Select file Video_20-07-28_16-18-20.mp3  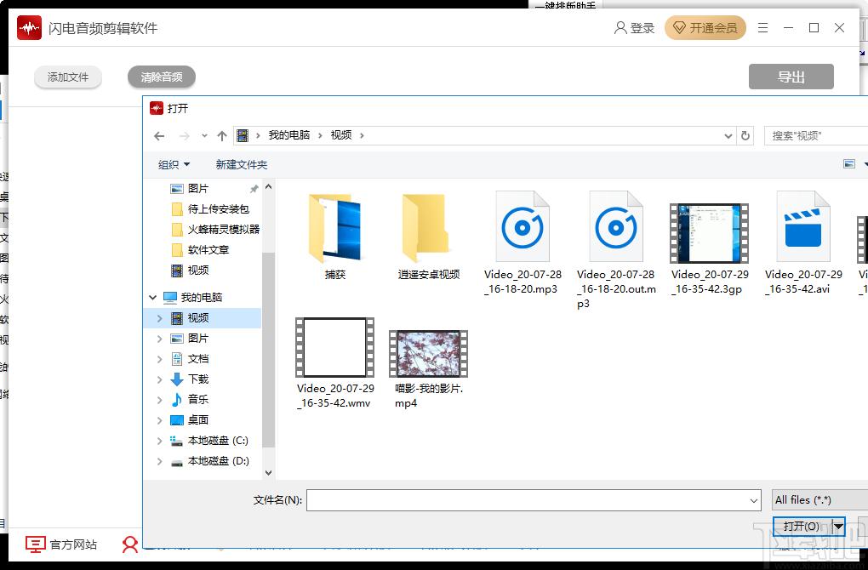522,243
